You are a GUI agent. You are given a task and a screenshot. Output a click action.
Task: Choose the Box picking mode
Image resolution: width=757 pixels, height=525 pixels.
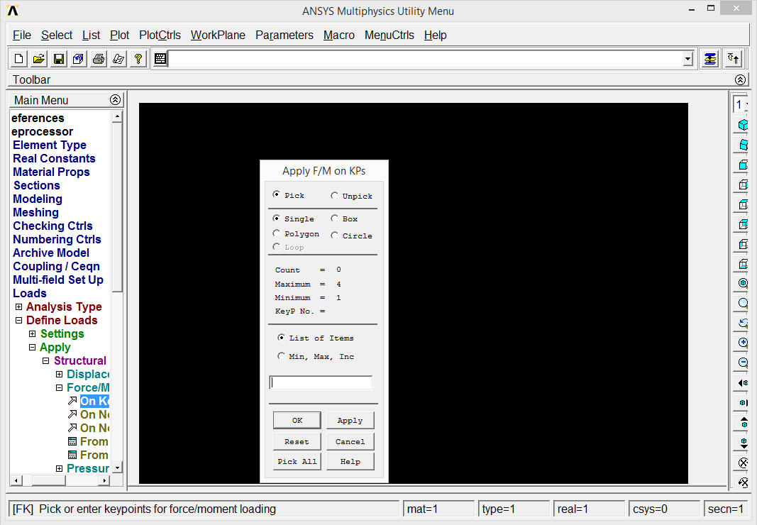[x=334, y=219]
